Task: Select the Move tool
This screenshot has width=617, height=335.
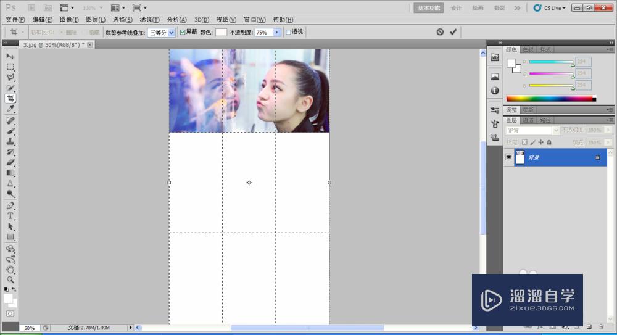Action: pos(10,56)
